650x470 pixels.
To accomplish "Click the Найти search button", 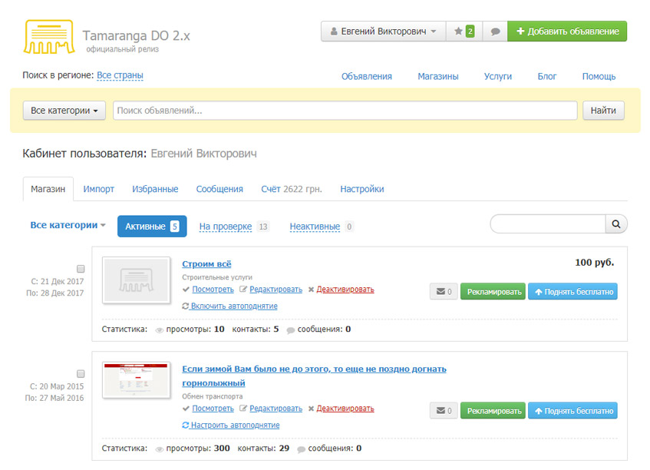I will point(603,111).
